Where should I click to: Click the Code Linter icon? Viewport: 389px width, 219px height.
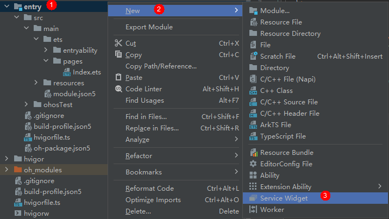point(118,89)
